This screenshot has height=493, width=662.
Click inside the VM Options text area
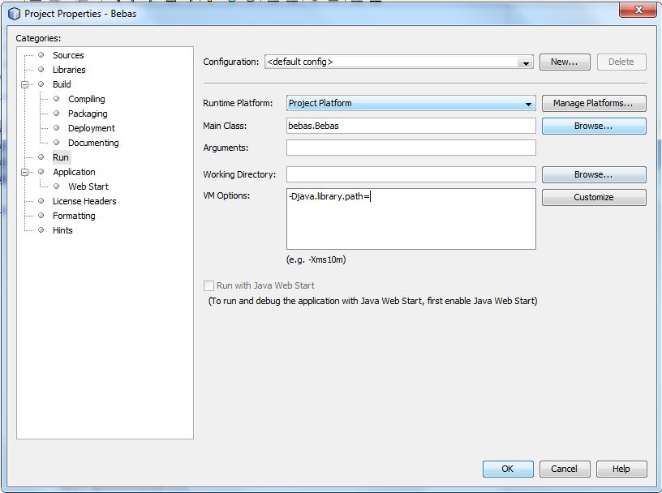411,219
